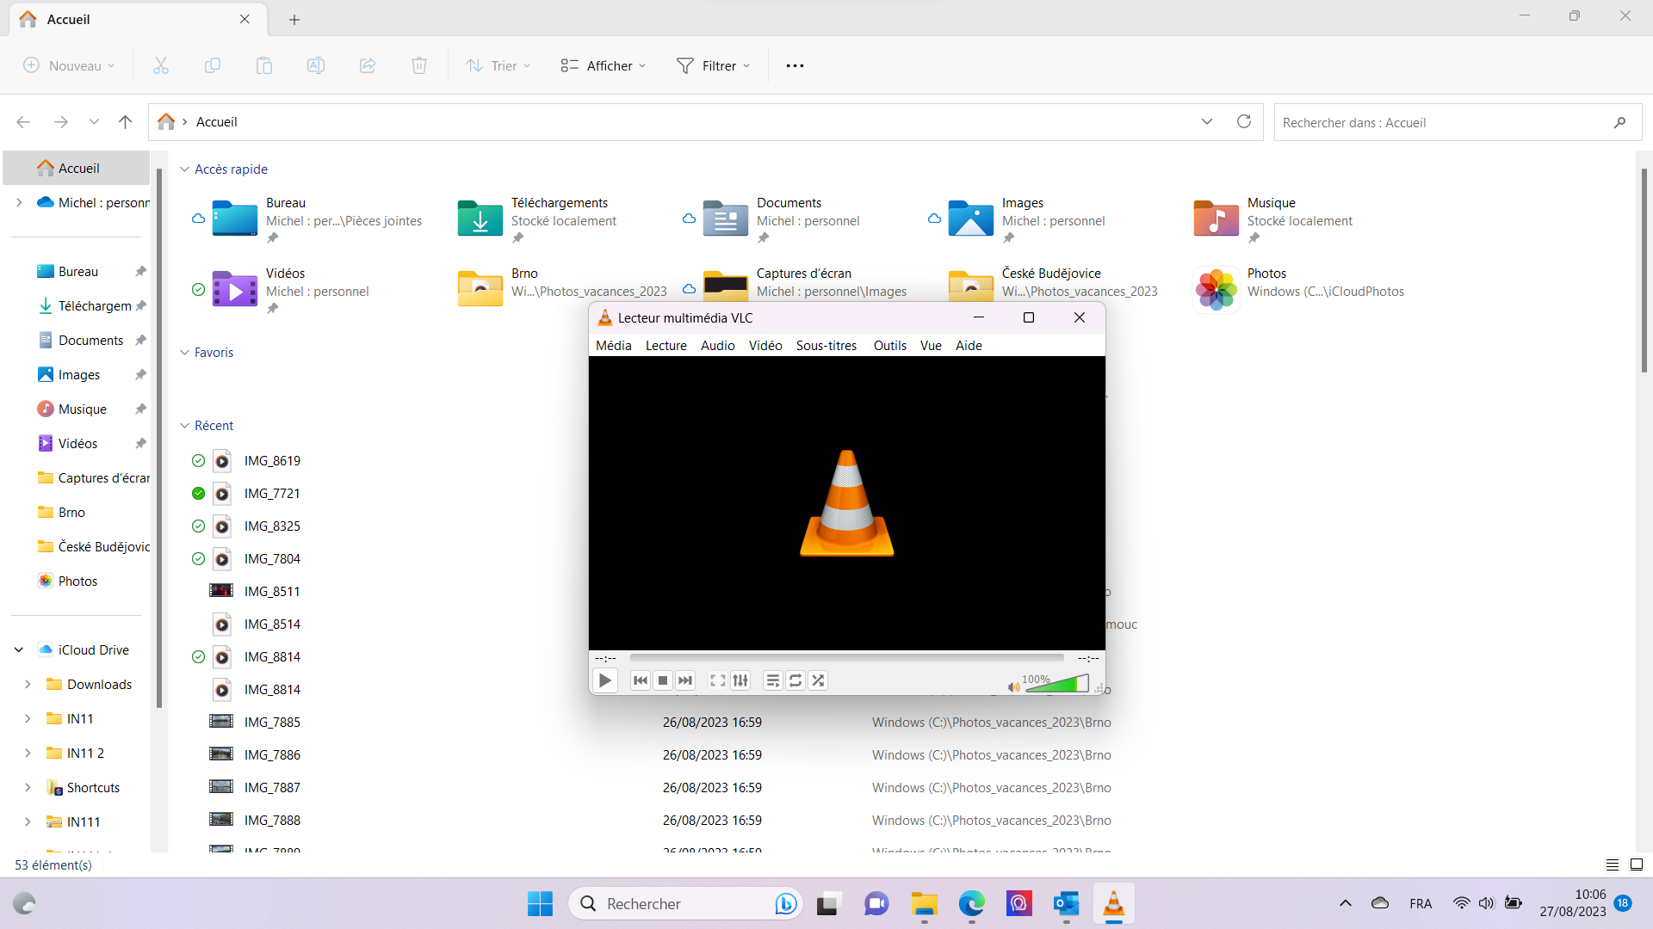Image resolution: width=1653 pixels, height=929 pixels.
Task: Open the Sous-titres menu
Action: (826, 345)
